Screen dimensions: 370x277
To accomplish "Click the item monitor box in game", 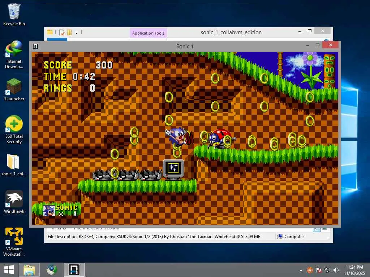I will [173, 170].
